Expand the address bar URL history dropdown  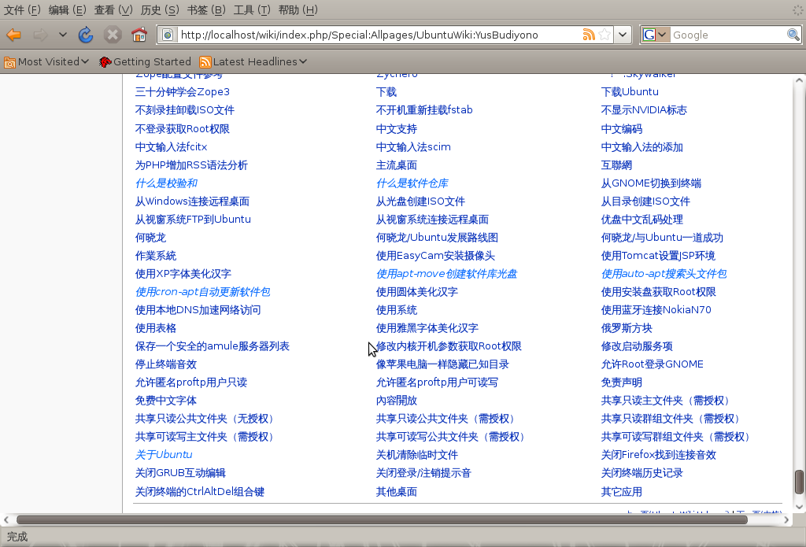[623, 35]
